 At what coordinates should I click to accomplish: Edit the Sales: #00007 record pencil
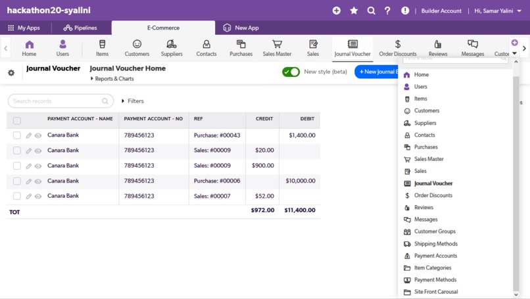pyautogui.click(x=29, y=196)
